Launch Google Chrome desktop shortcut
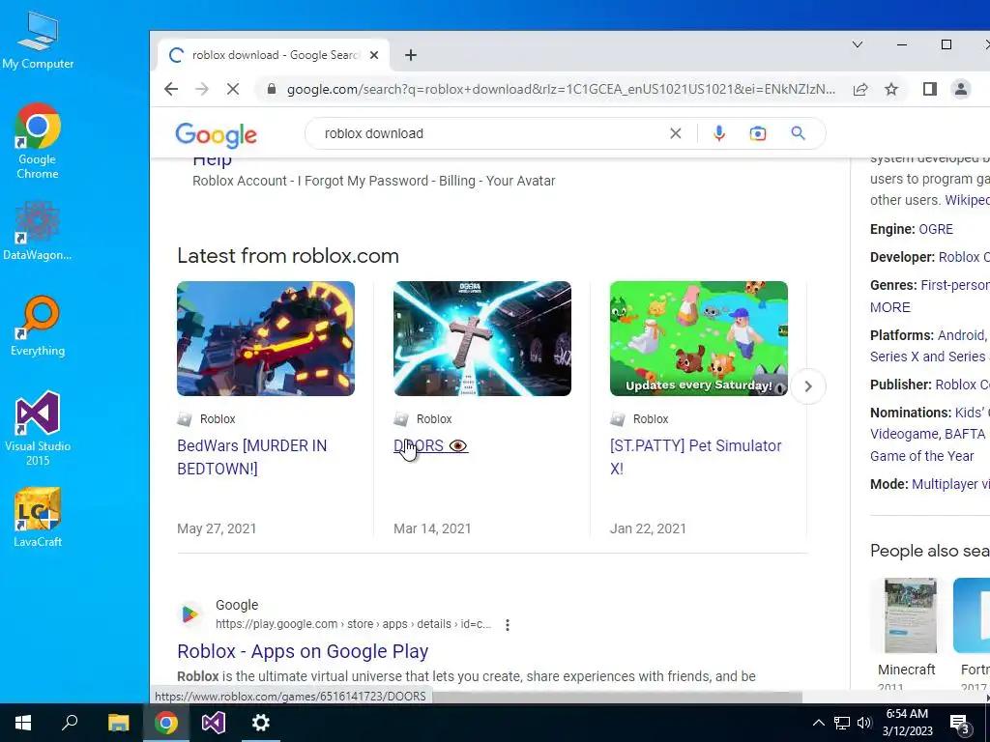The image size is (990, 742). 38,141
